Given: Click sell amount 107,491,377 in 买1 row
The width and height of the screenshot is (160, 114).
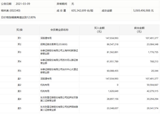Looking at the screenshot, I should pos(152,38).
